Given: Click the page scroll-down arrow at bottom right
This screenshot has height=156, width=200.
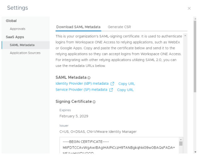Looking at the screenshot, I should 195,153.
